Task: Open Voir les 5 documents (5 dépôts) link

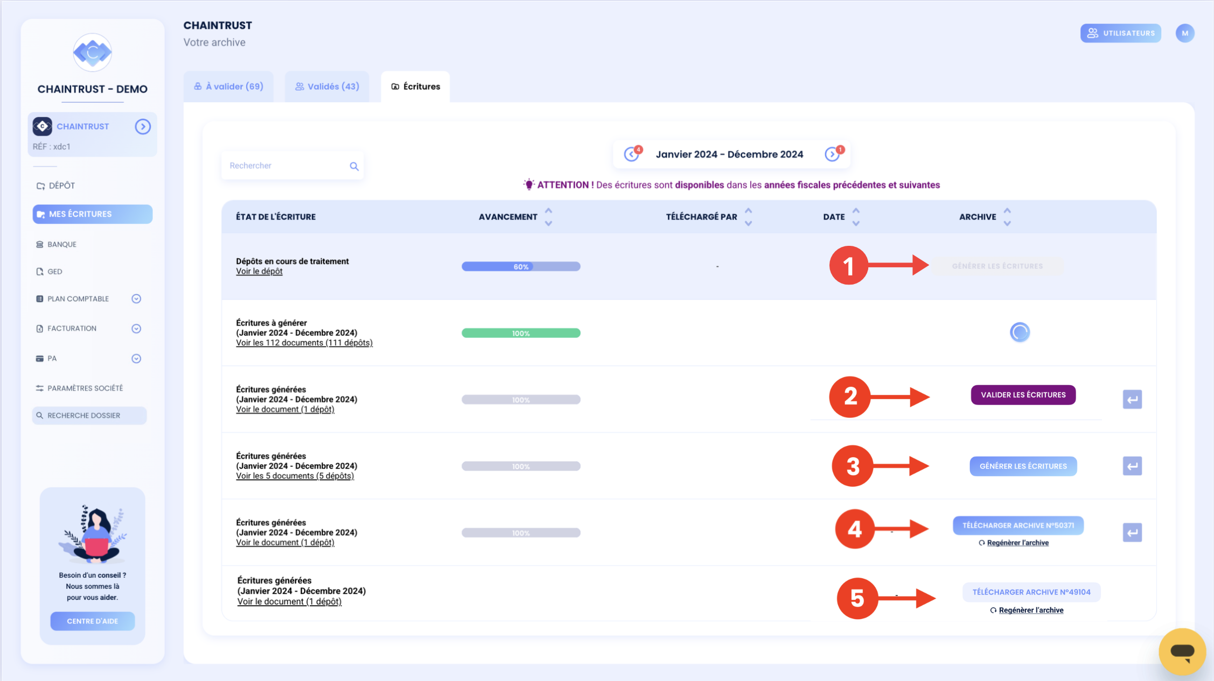Action: [x=295, y=476]
